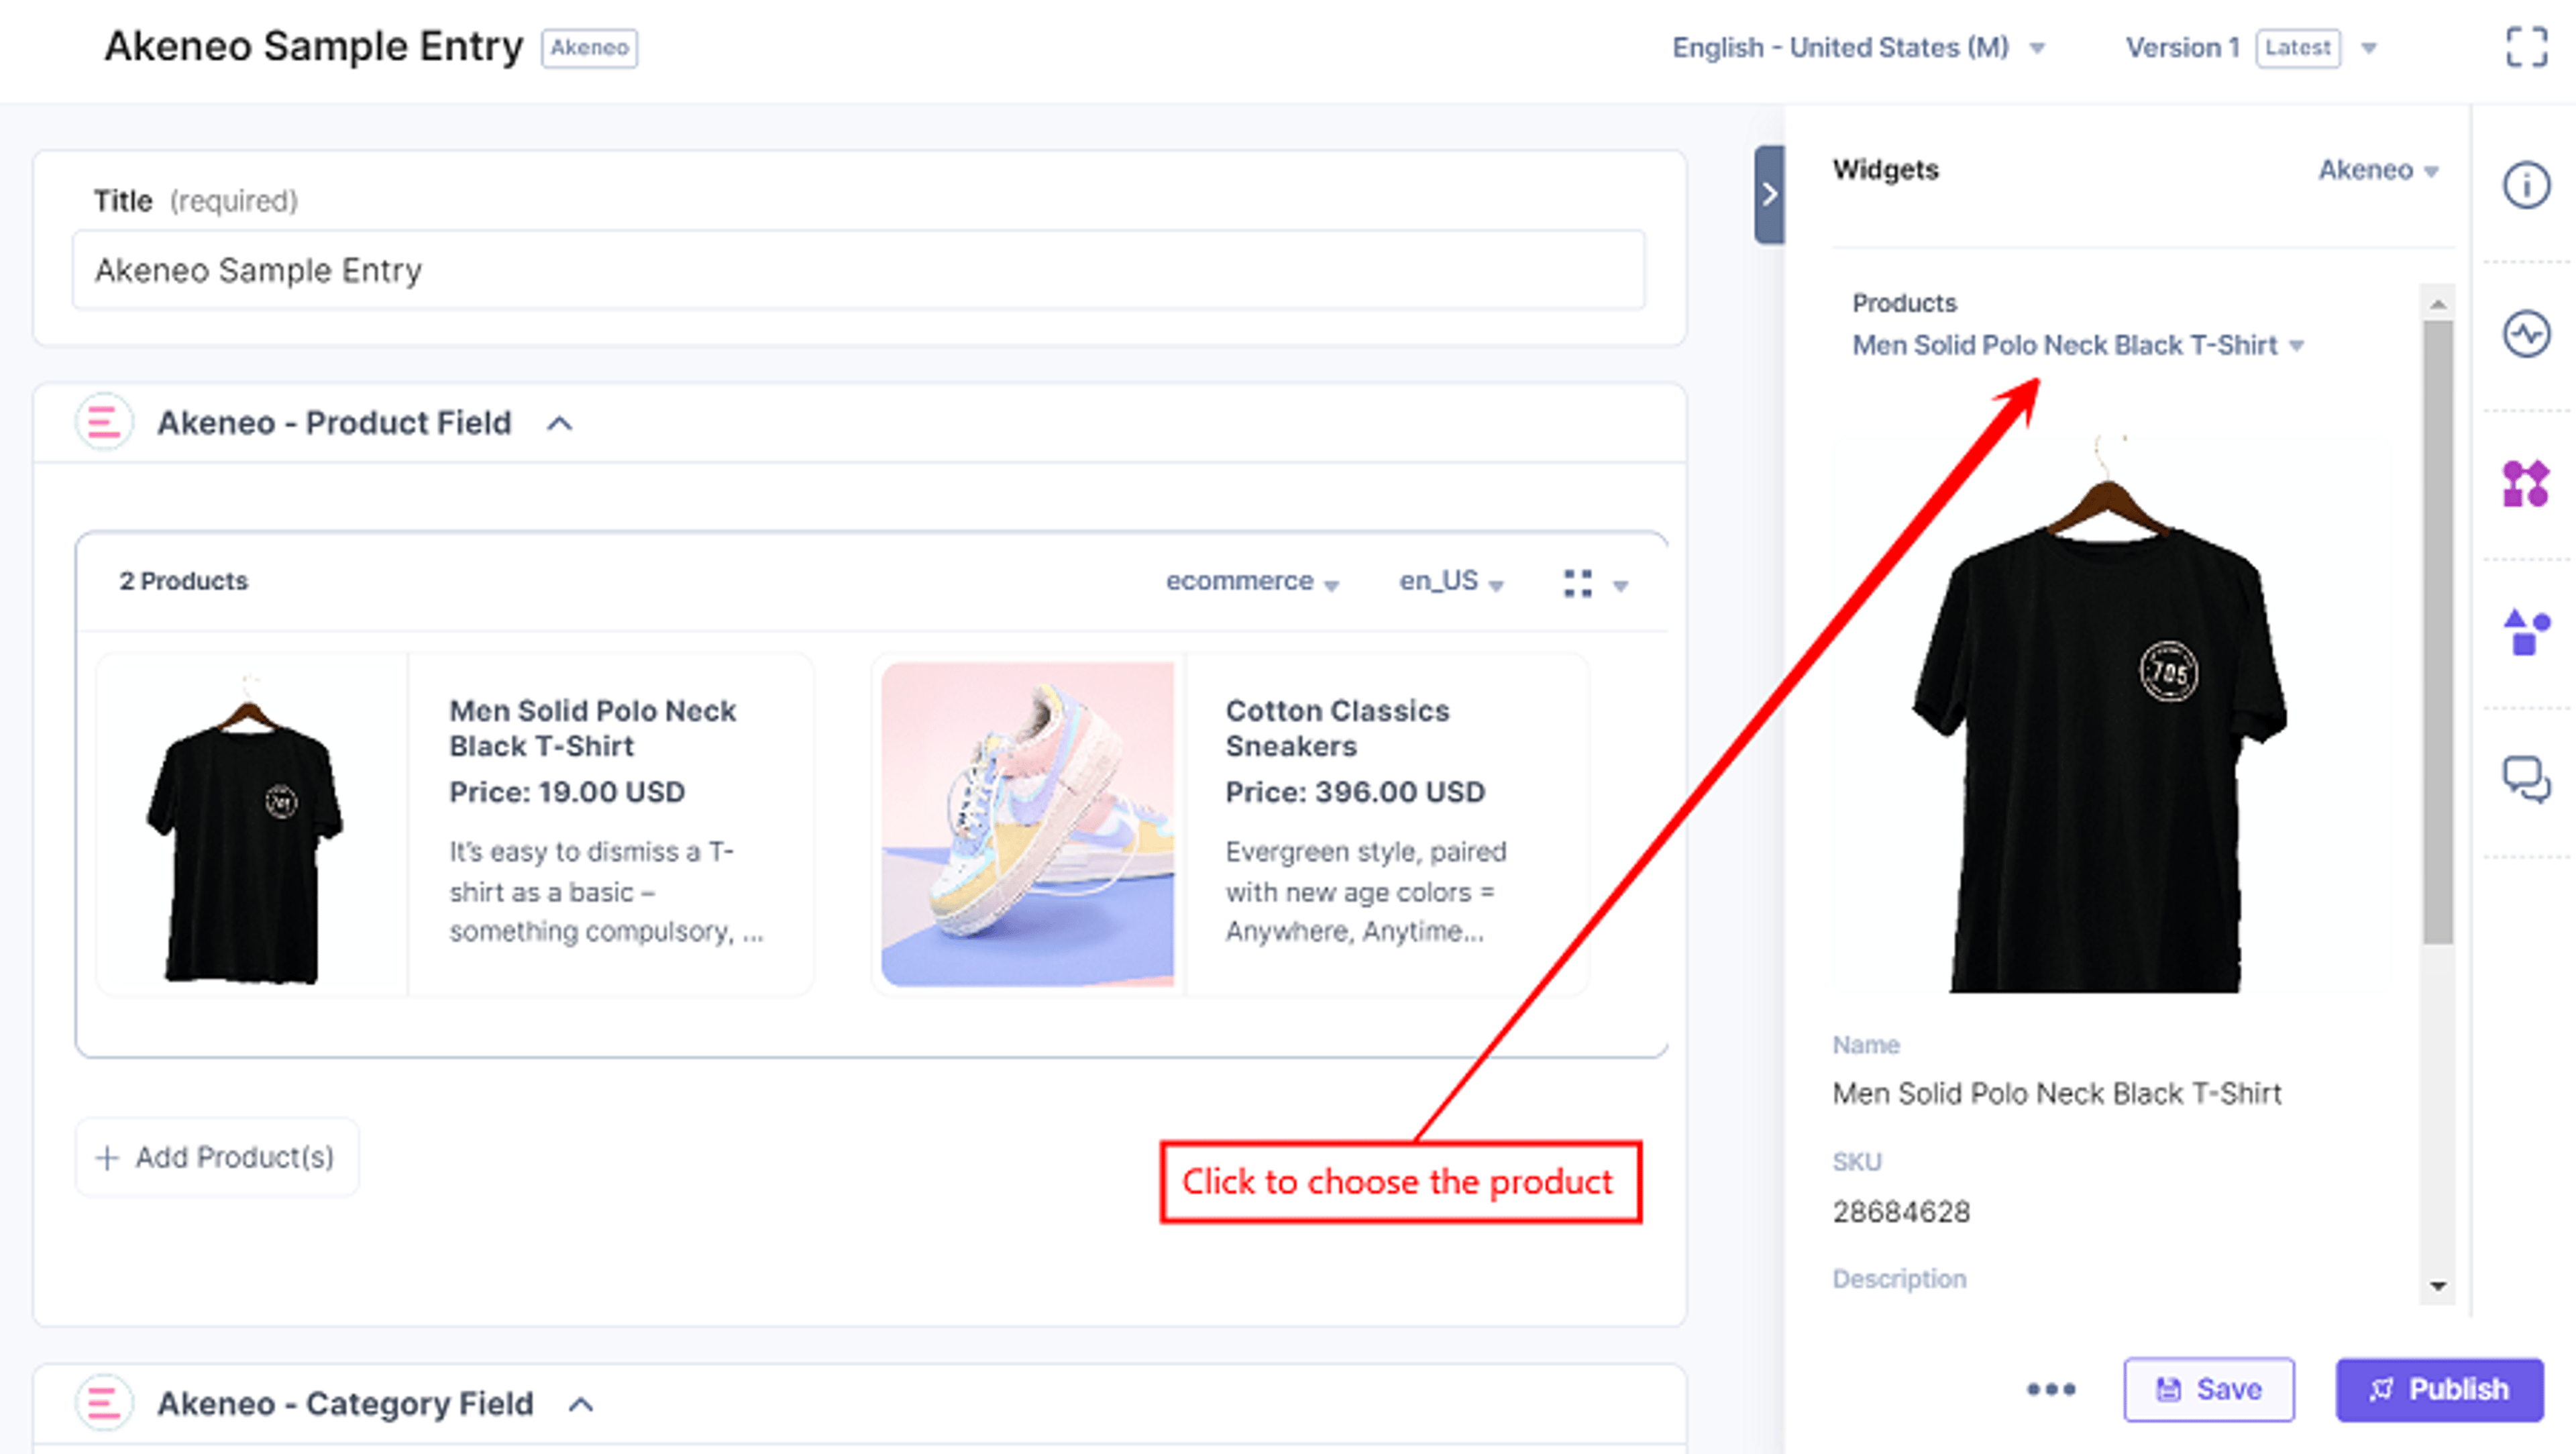This screenshot has height=1454, width=2576.
Task: Click the 2 Products count label
Action: click(x=184, y=581)
